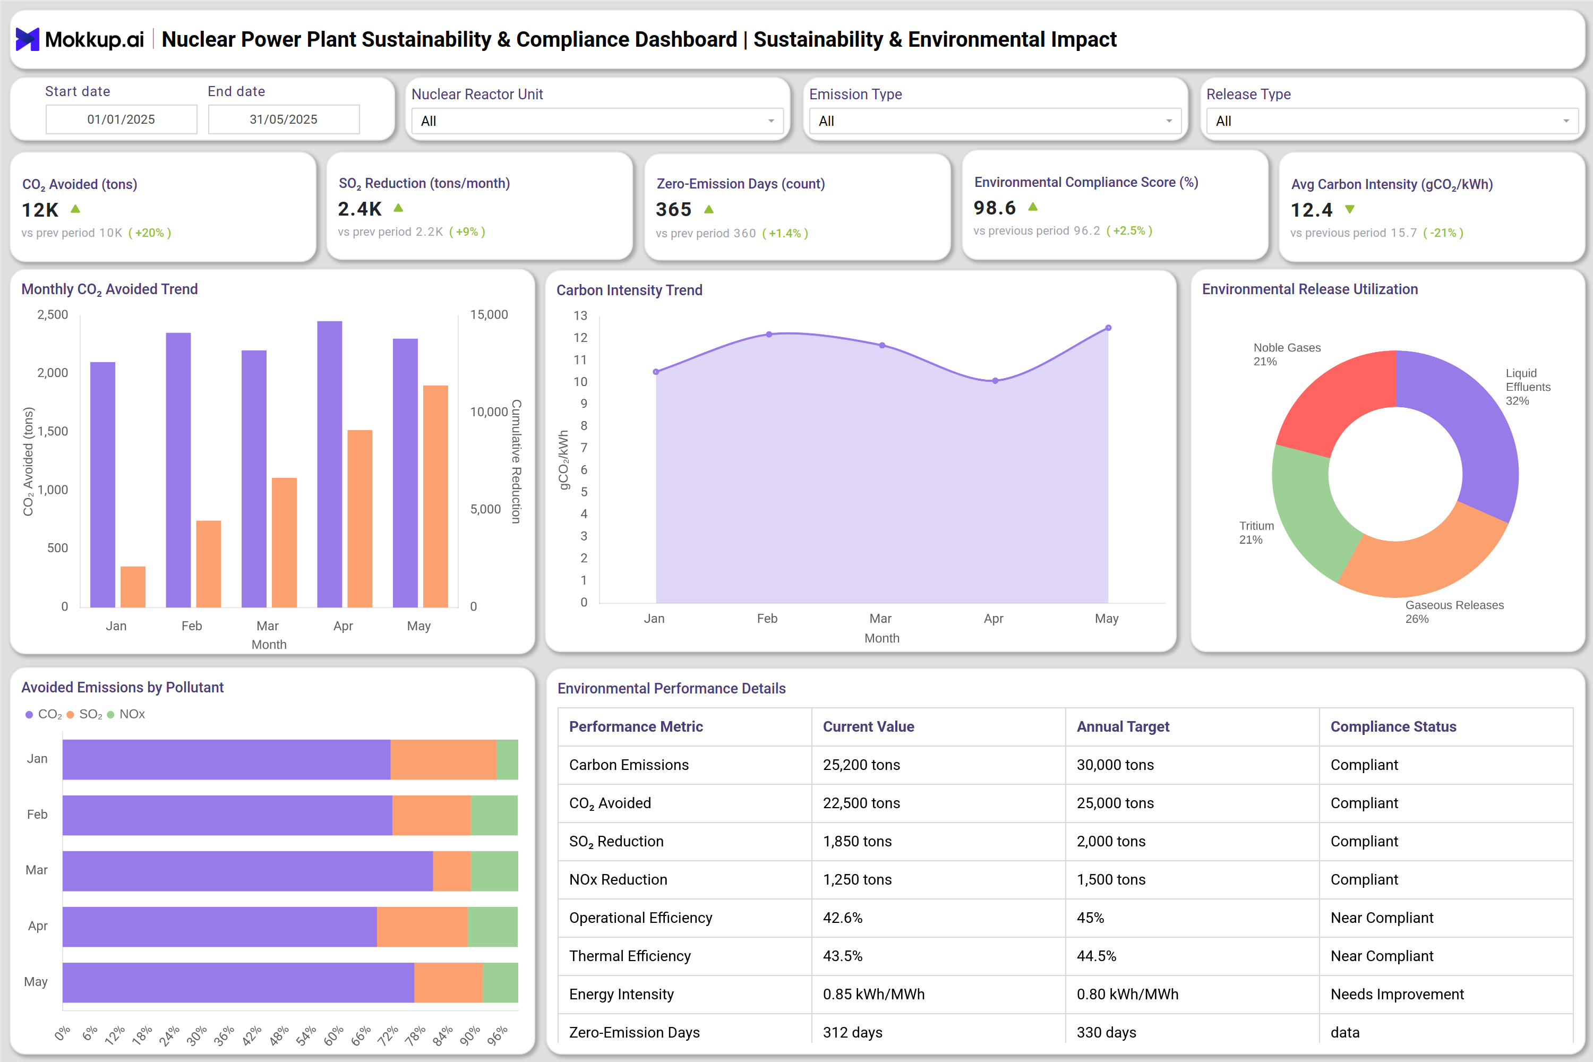
Task: Click the May NOx green stacked segment
Action: (501, 982)
